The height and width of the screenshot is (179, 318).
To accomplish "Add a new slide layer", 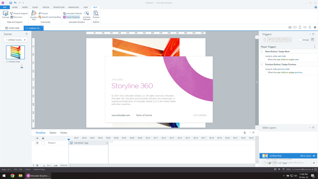I will [x=265, y=163].
